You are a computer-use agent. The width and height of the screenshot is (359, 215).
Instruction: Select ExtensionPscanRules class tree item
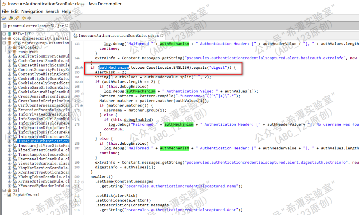coord(44,110)
